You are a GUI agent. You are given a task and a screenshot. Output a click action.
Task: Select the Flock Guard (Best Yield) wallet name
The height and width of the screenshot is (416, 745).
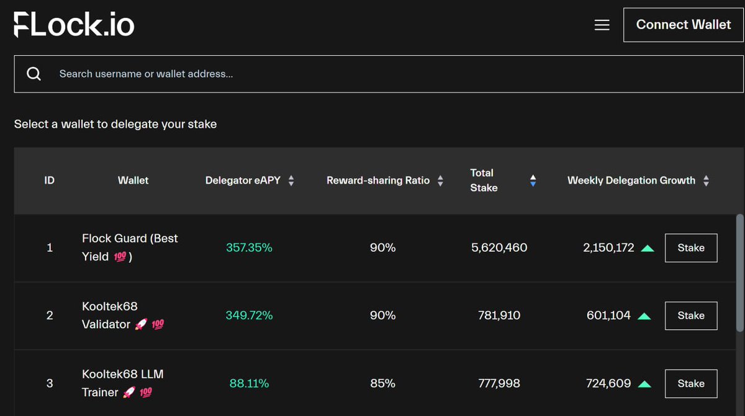tap(130, 247)
